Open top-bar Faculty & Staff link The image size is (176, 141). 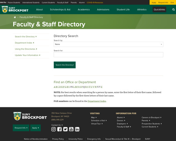click(63, 2)
